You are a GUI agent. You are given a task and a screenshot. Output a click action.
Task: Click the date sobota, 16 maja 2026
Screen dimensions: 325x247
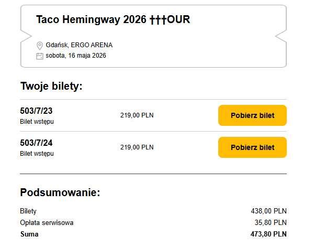coord(76,55)
